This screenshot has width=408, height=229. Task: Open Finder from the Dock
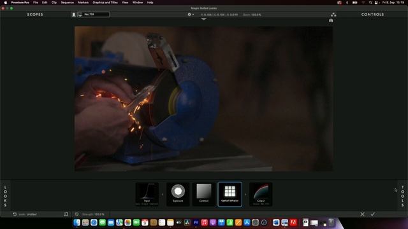coord(76,222)
